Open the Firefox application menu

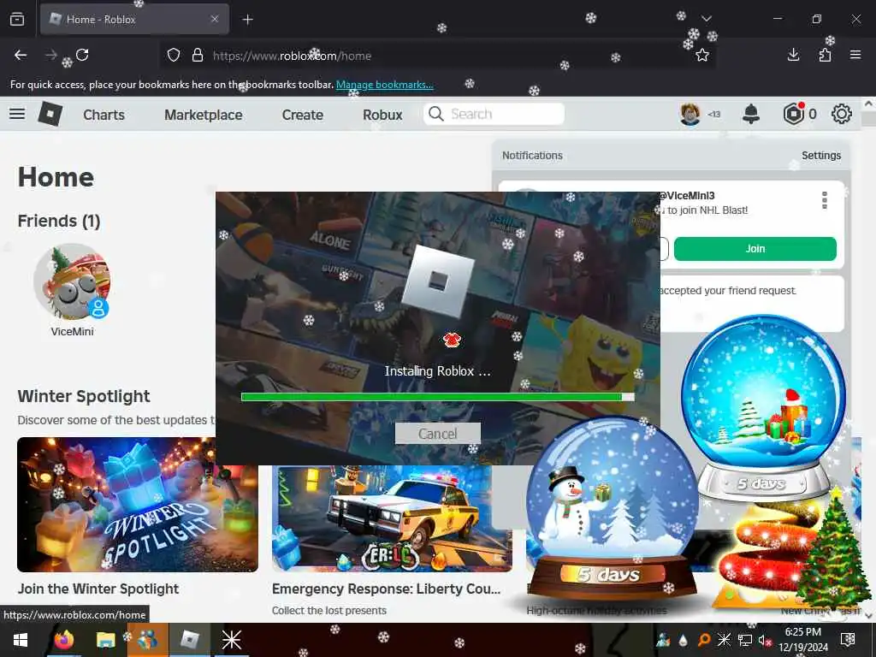pos(855,55)
